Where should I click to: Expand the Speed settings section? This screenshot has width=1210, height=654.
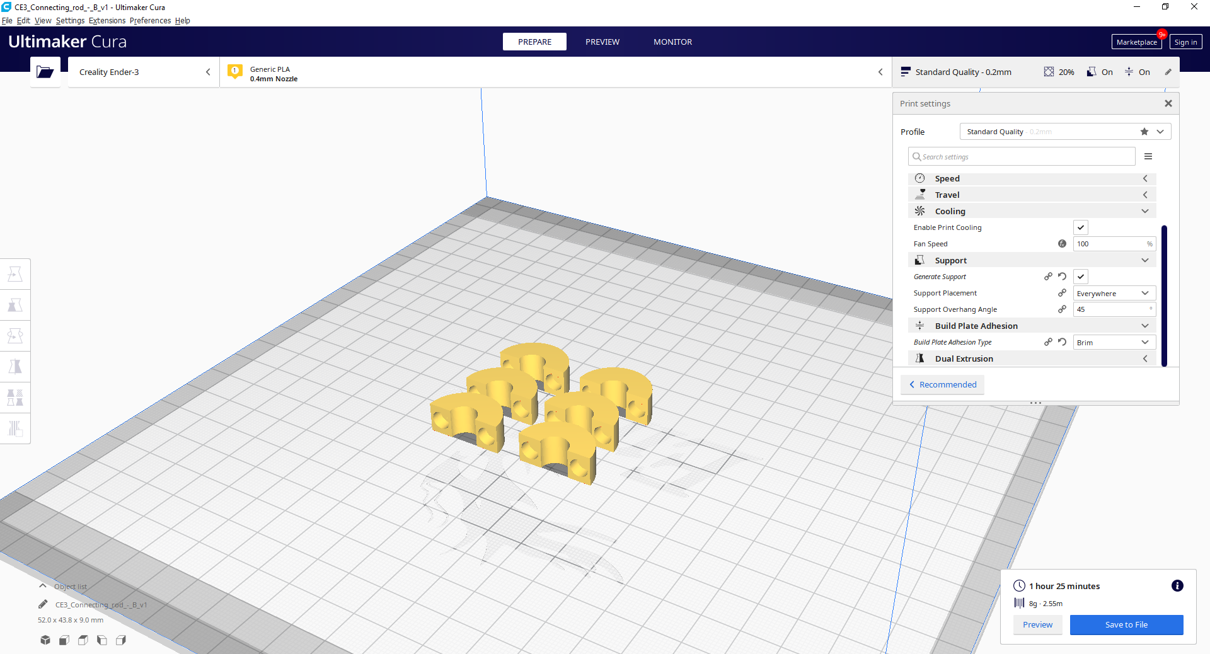pyautogui.click(x=1032, y=178)
